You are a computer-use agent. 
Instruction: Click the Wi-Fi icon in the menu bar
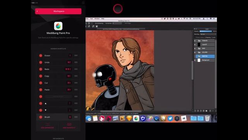pyautogui.click(x=184, y=19)
